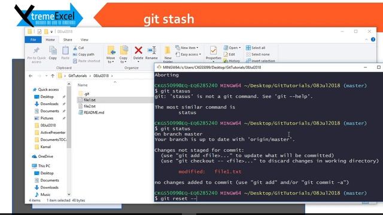383x215 pixels.
Task: Click the forward navigation arrow
Action: pos(39,76)
